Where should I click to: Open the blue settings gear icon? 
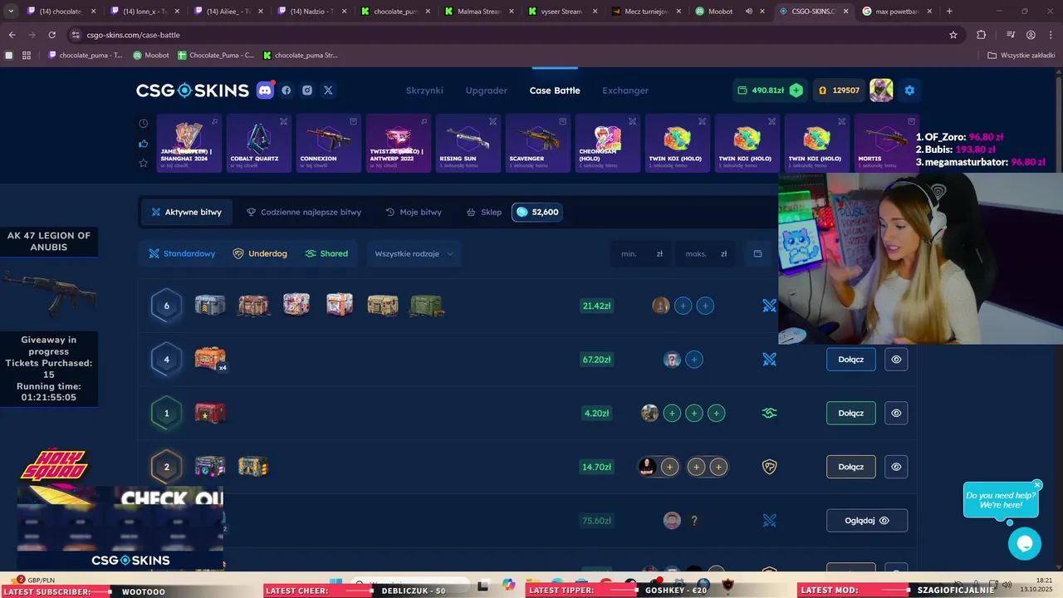909,91
